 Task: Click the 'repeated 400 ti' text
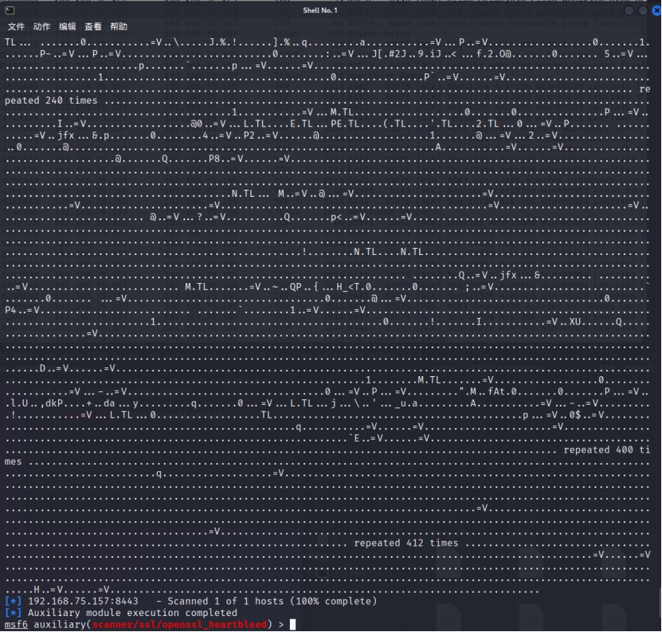(606, 450)
